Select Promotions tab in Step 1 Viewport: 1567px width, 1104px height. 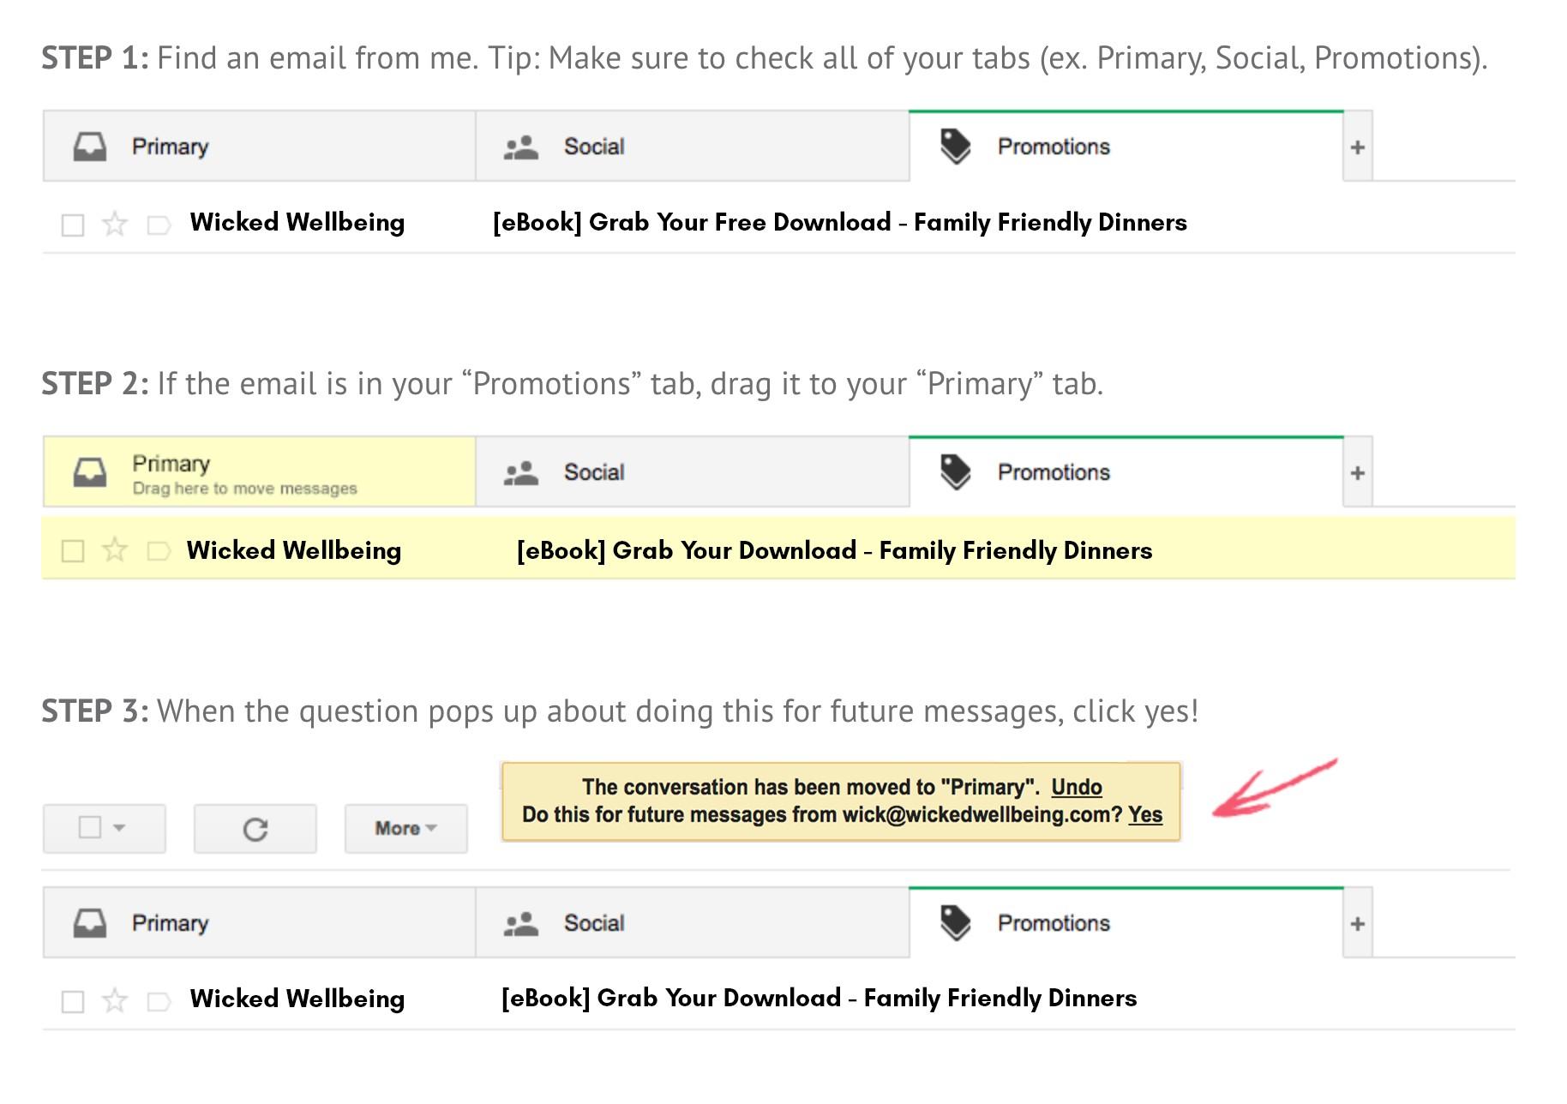1126,147
